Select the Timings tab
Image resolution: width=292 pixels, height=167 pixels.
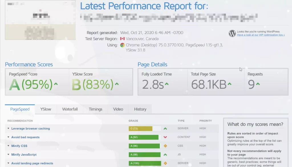coord(95,109)
